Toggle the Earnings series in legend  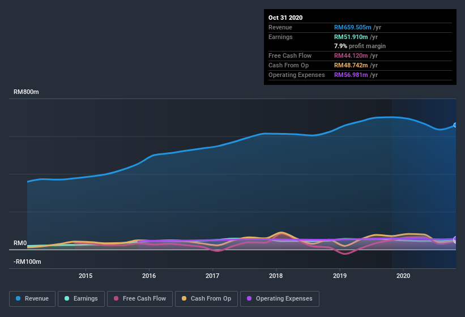81,298
